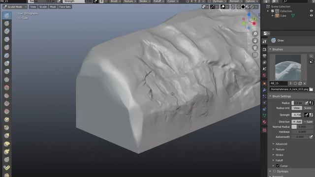Viewport: 315px width, 177px height.
Task: Click the zoom magnifier viewport icon
Action: click(255, 34)
